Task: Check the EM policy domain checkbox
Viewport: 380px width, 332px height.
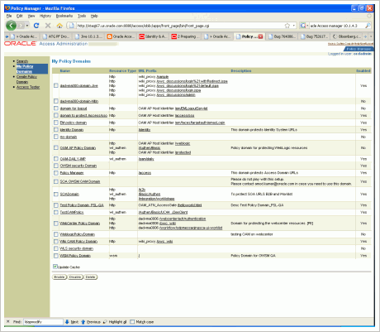Action: 56,123
